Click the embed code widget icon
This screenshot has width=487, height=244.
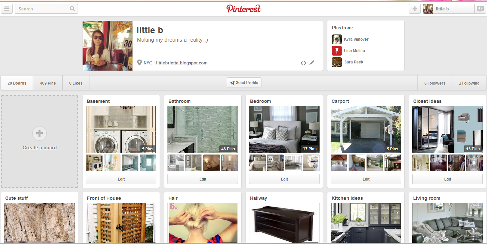303,63
